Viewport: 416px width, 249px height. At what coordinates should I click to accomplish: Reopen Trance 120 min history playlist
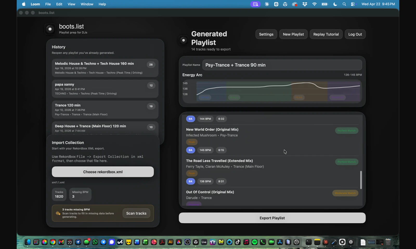(105, 110)
